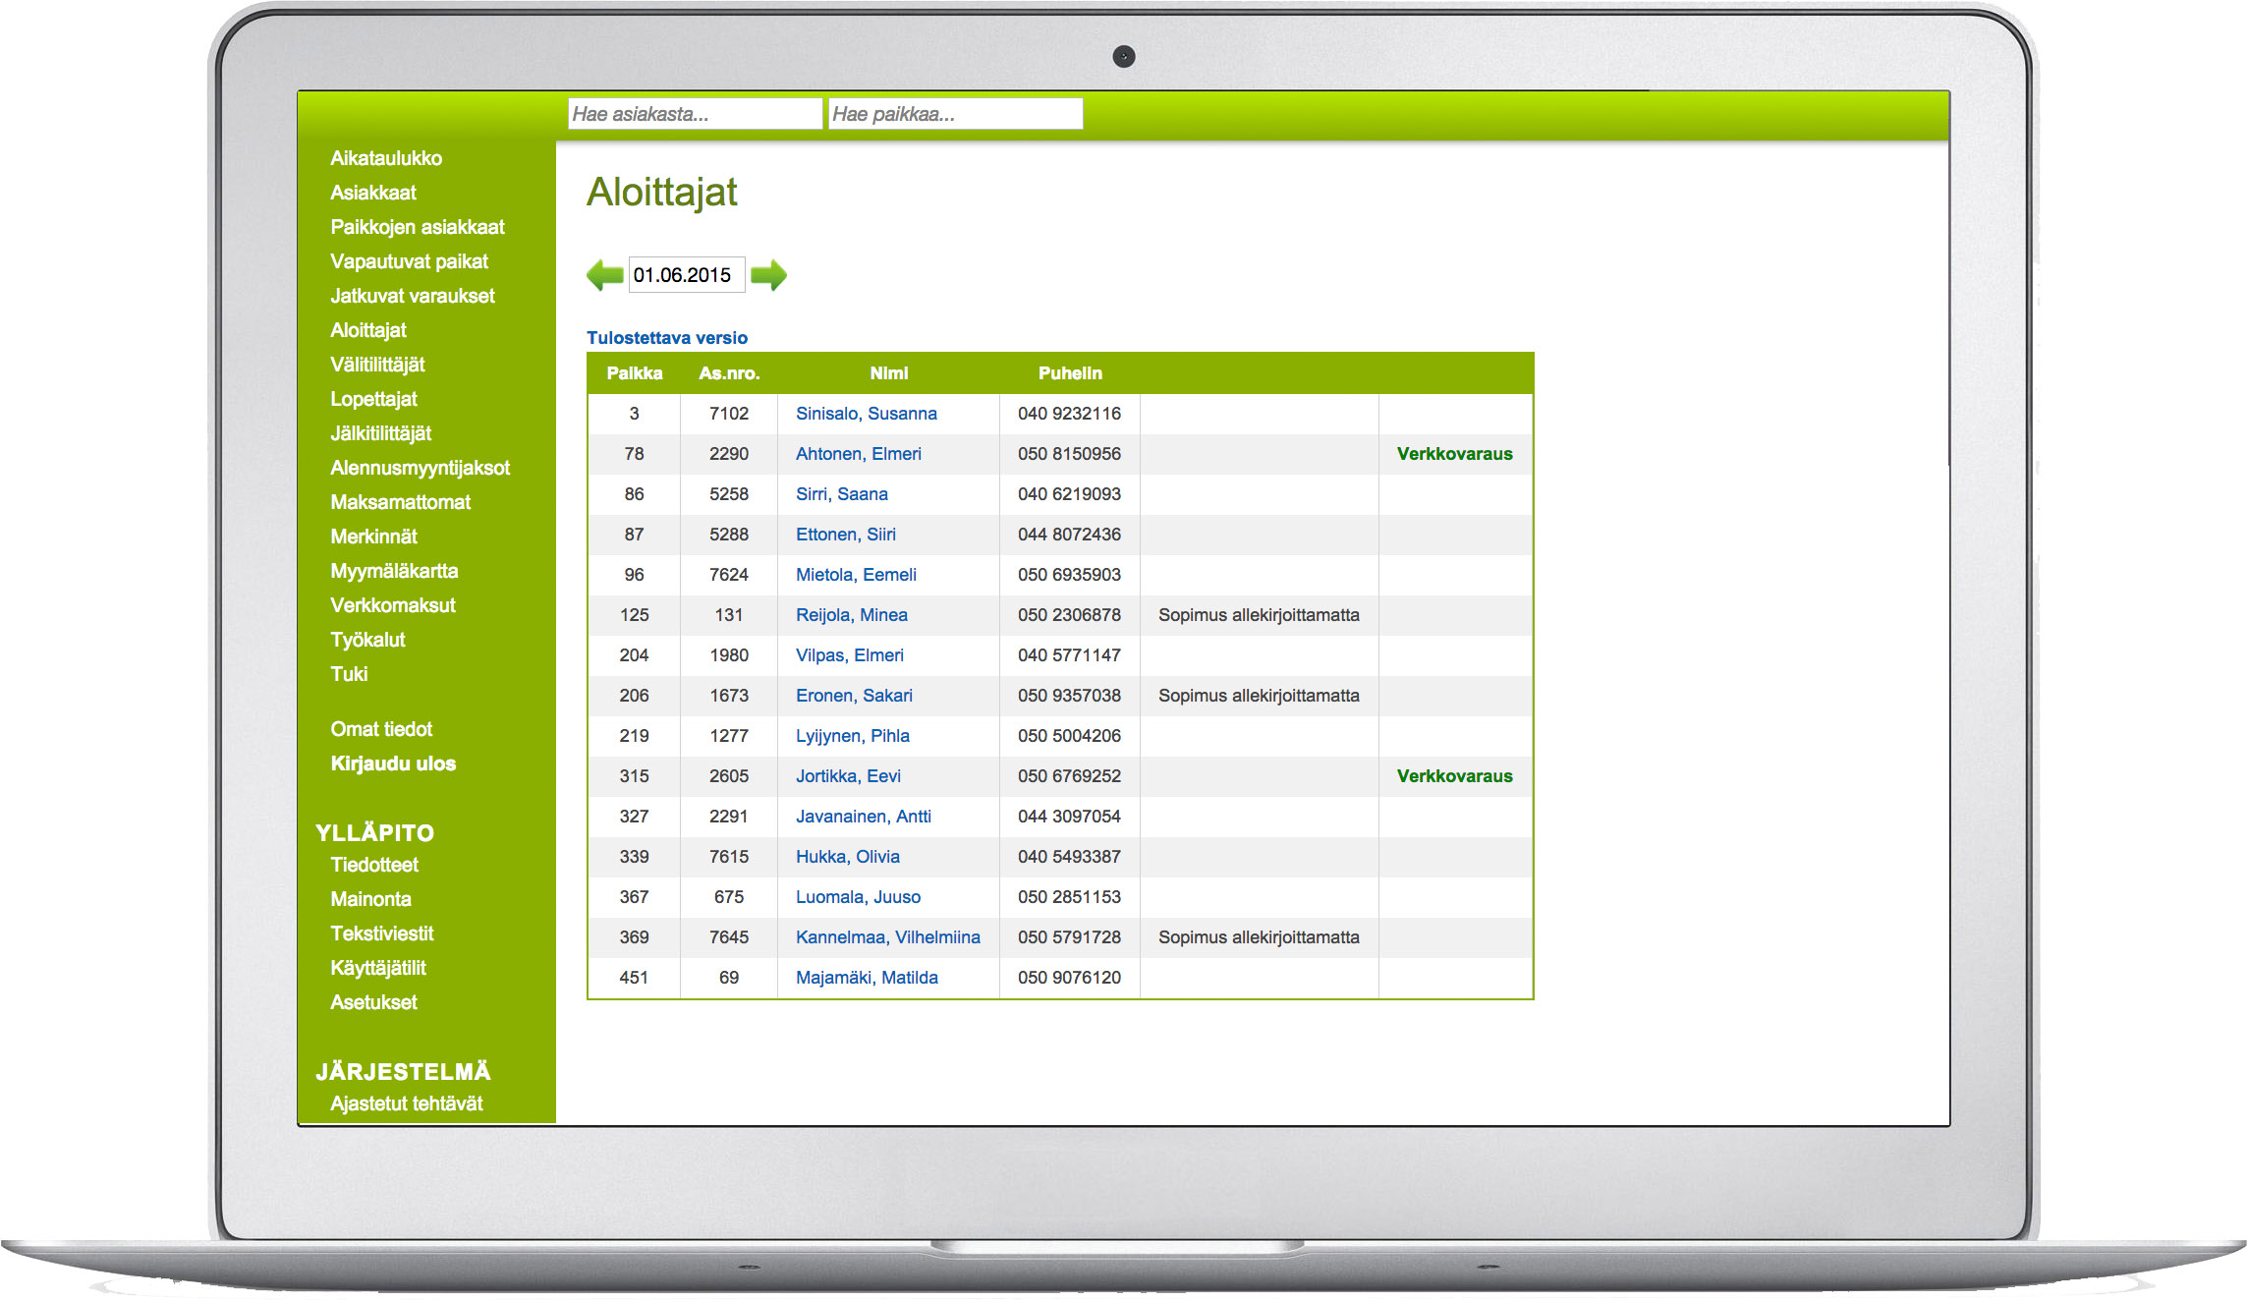Viewport: 2247px width, 1300px height.
Task: Click the date field 01.06.2015
Action: click(686, 275)
